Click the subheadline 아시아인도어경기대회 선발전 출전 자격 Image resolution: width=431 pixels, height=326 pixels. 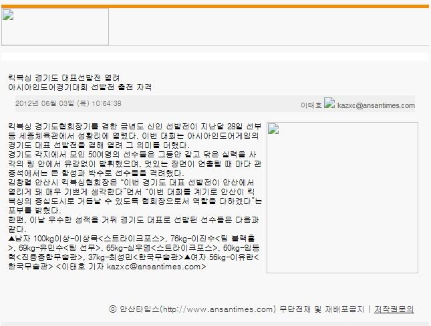point(80,87)
